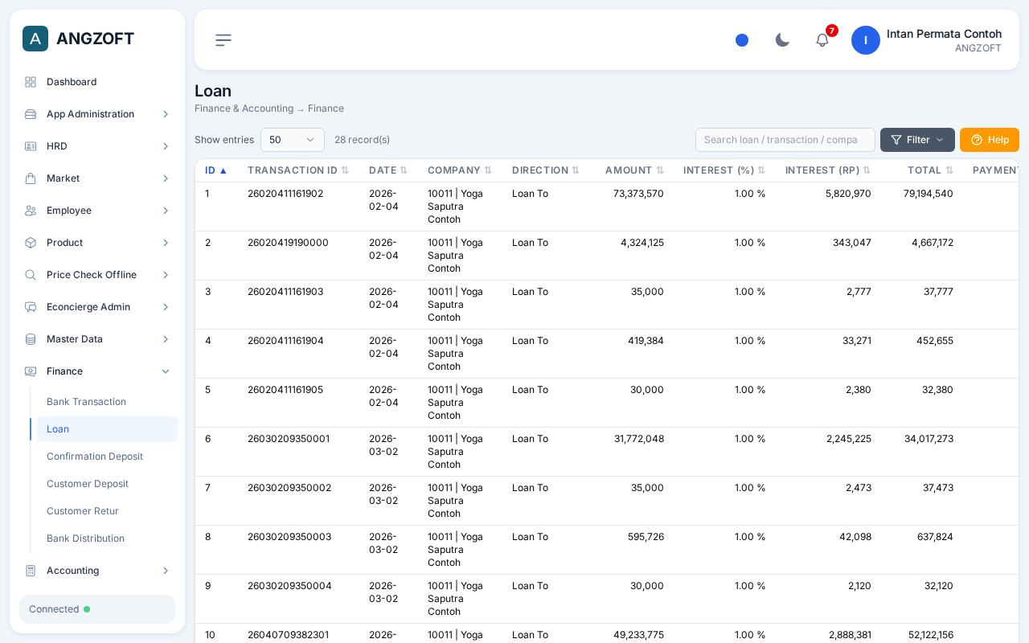This screenshot has width=1029, height=643.
Task: Sort by Amount column header
Action: 634,170
